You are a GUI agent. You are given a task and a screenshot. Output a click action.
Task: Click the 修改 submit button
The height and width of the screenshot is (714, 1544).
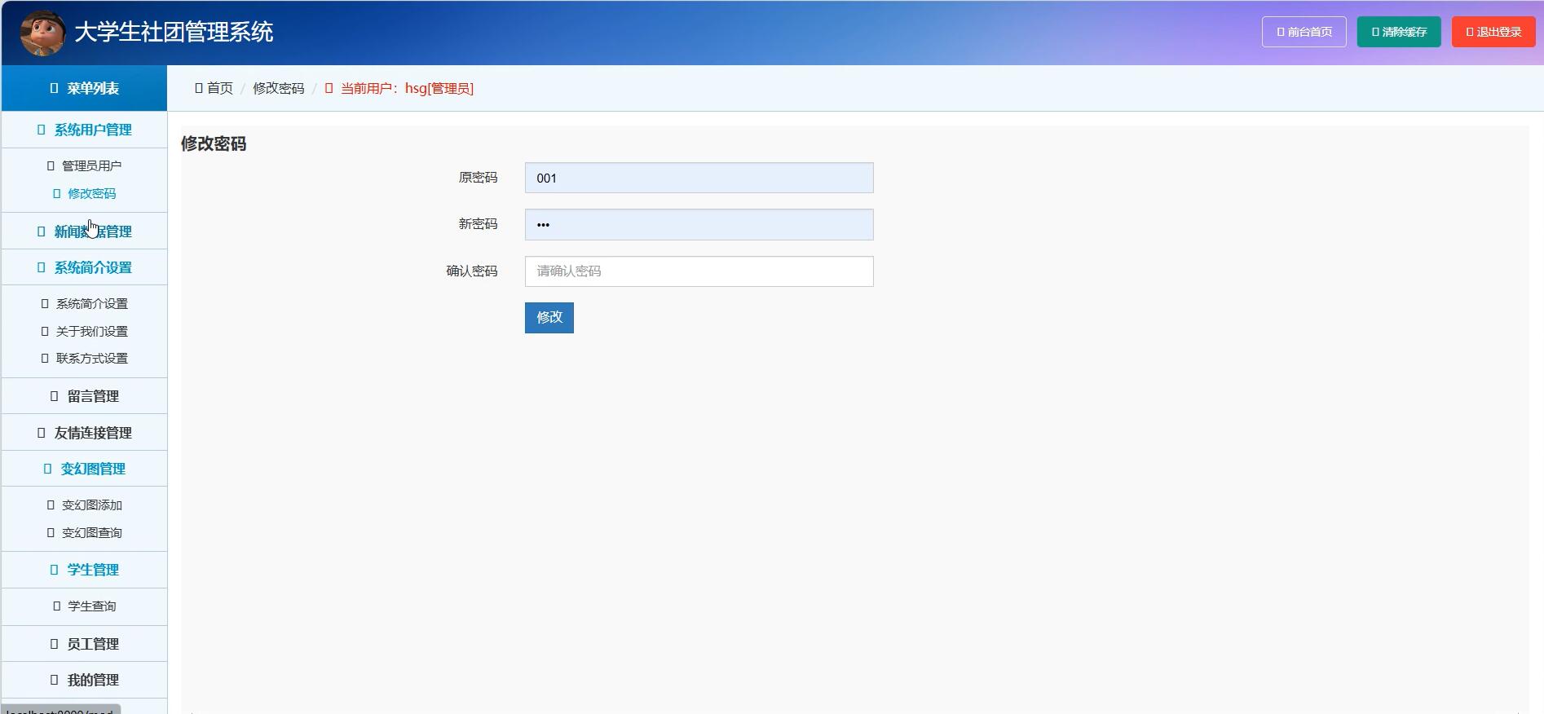(x=549, y=317)
